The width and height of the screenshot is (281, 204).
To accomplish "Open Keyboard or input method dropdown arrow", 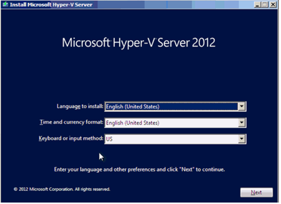I will coord(241,139).
